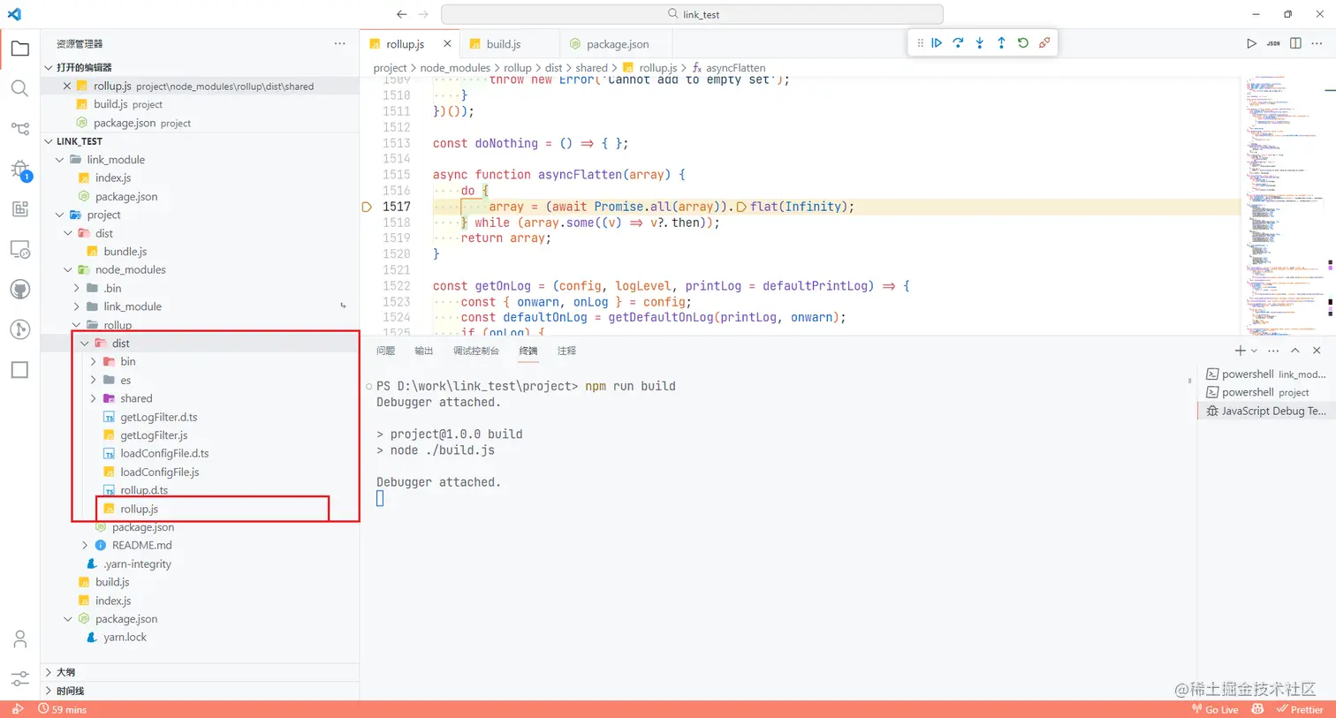The image size is (1336, 718).
Task: Toggle the Go Live server in status bar
Action: click(x=1215, y=709)
